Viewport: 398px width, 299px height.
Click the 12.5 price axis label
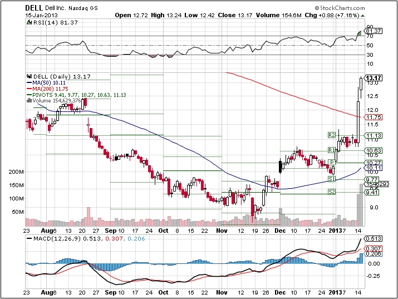click(x=372, y=96)
